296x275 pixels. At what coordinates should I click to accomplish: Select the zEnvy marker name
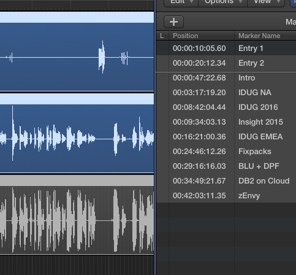pos(249,196)
